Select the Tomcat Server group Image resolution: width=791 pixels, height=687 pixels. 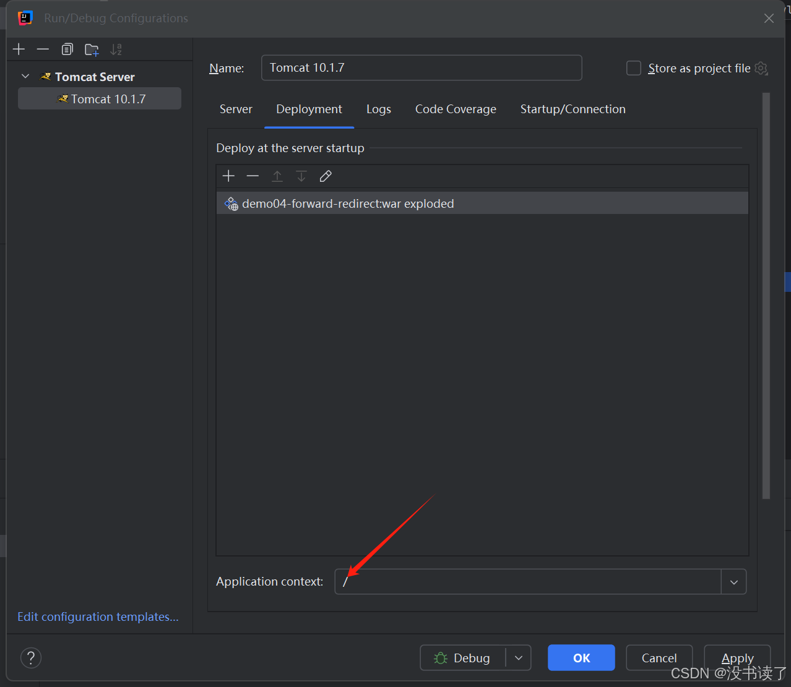95,77
